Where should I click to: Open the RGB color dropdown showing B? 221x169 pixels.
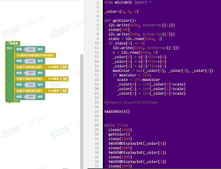point(64,91)
